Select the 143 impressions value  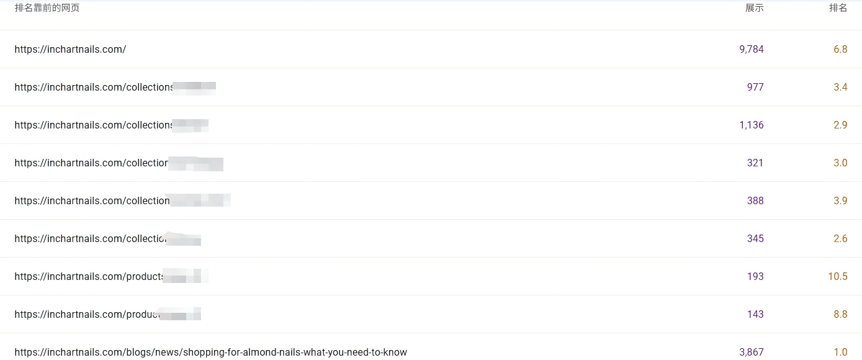coord(755,314)
